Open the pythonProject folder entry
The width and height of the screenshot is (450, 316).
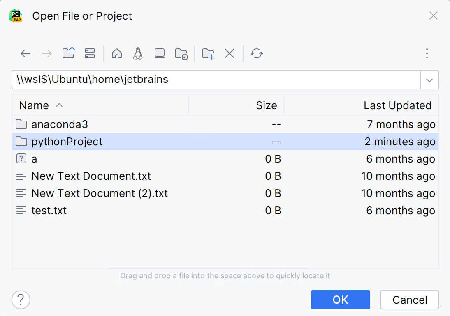pyautogui.click(x=67, y=142)
